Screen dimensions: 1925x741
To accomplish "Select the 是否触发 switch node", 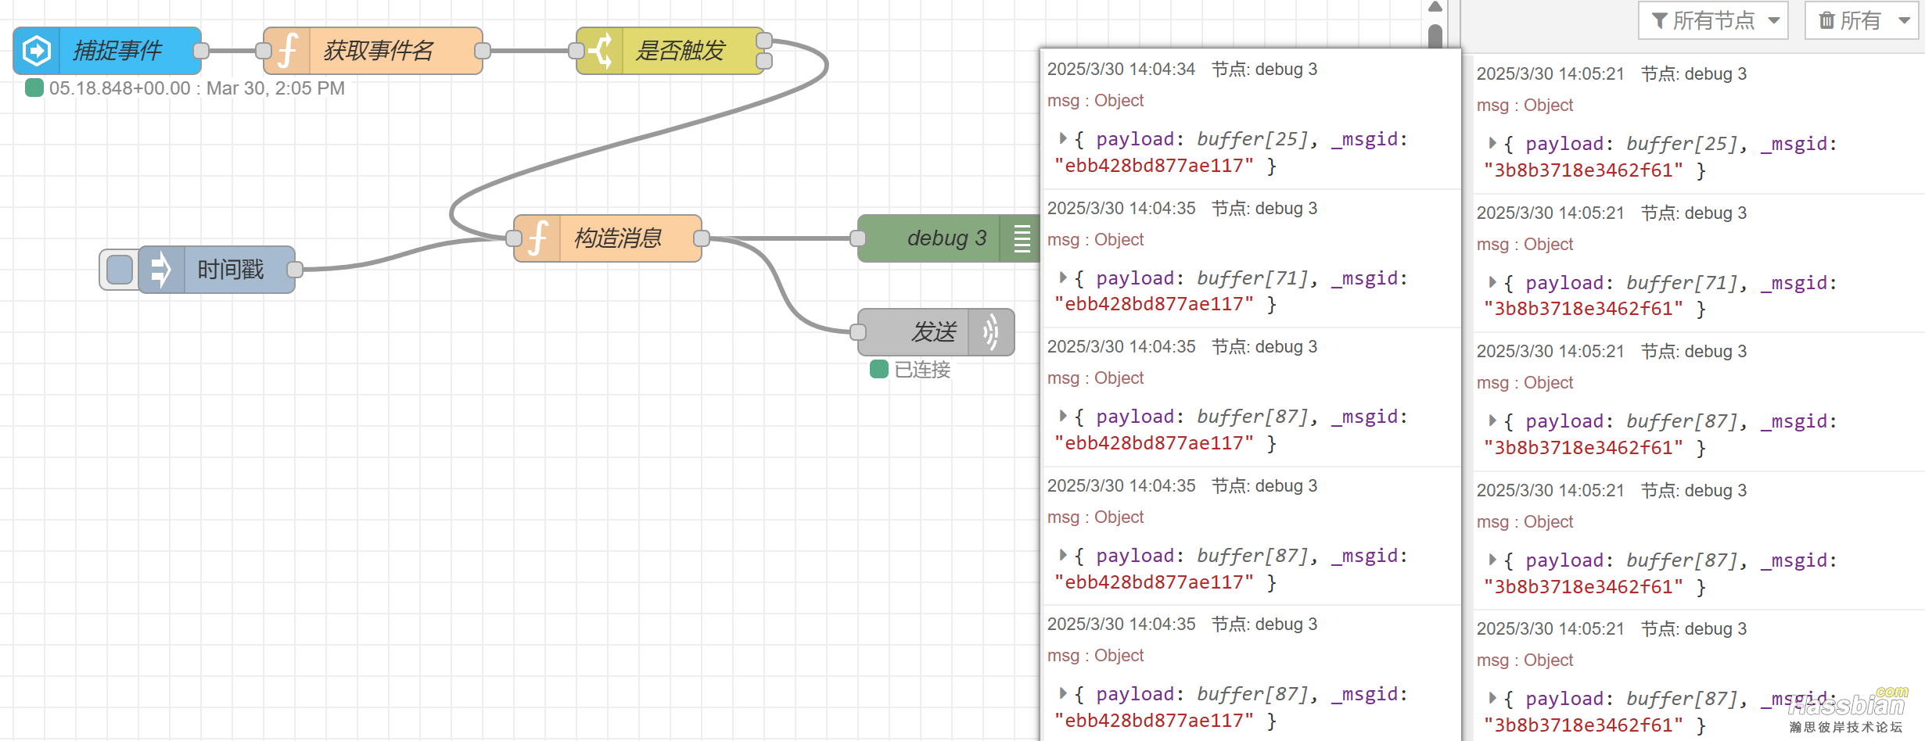I will tap(670, 51).
